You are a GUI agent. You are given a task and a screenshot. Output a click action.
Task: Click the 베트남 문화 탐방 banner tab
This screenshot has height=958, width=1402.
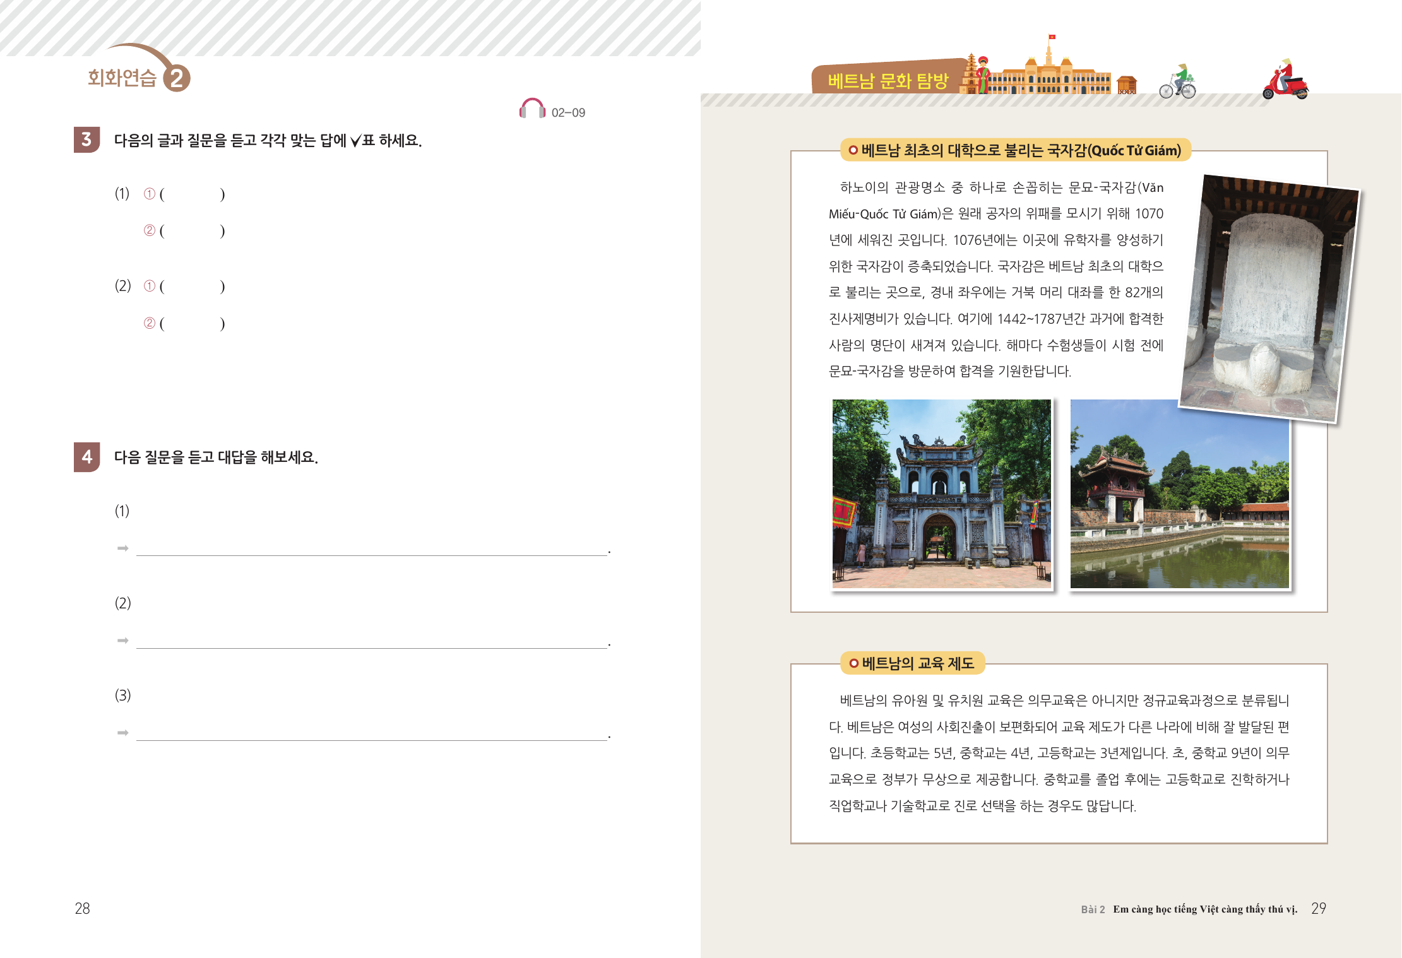[x=888, y=81]
